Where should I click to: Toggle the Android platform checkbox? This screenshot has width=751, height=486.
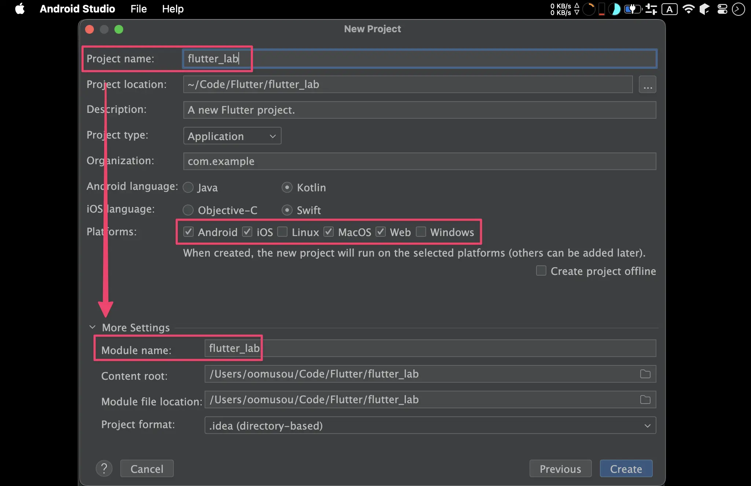[x=188, y=232]
